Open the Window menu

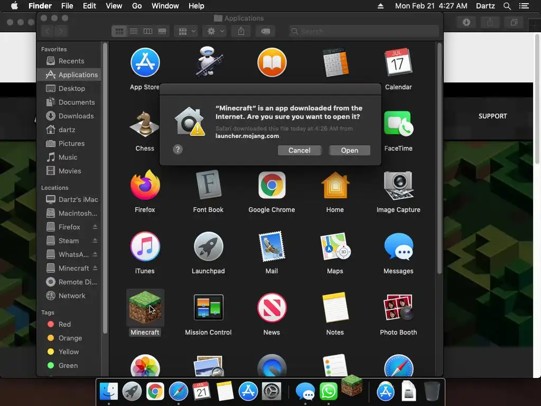165,6
